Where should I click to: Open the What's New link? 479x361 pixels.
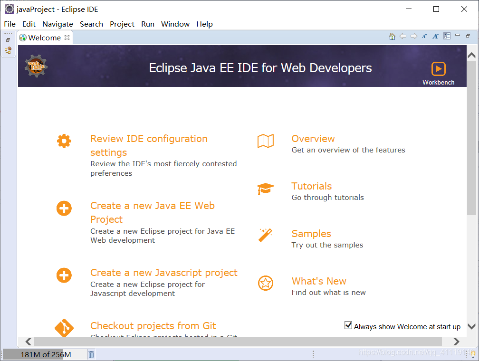click(x=319, y=281)
